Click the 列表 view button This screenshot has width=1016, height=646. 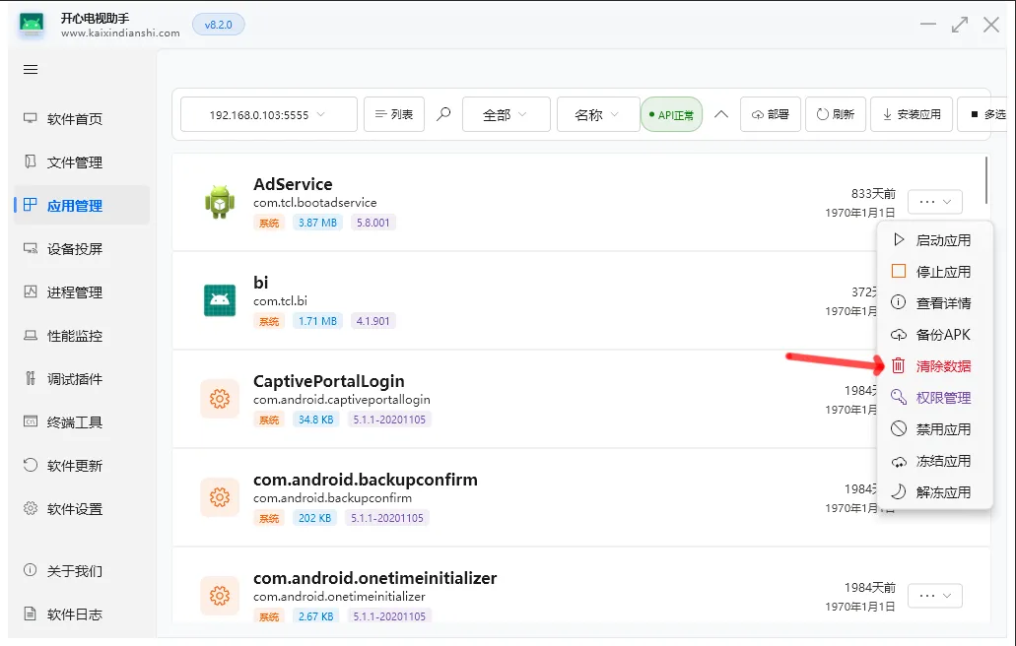coord(394,114)
